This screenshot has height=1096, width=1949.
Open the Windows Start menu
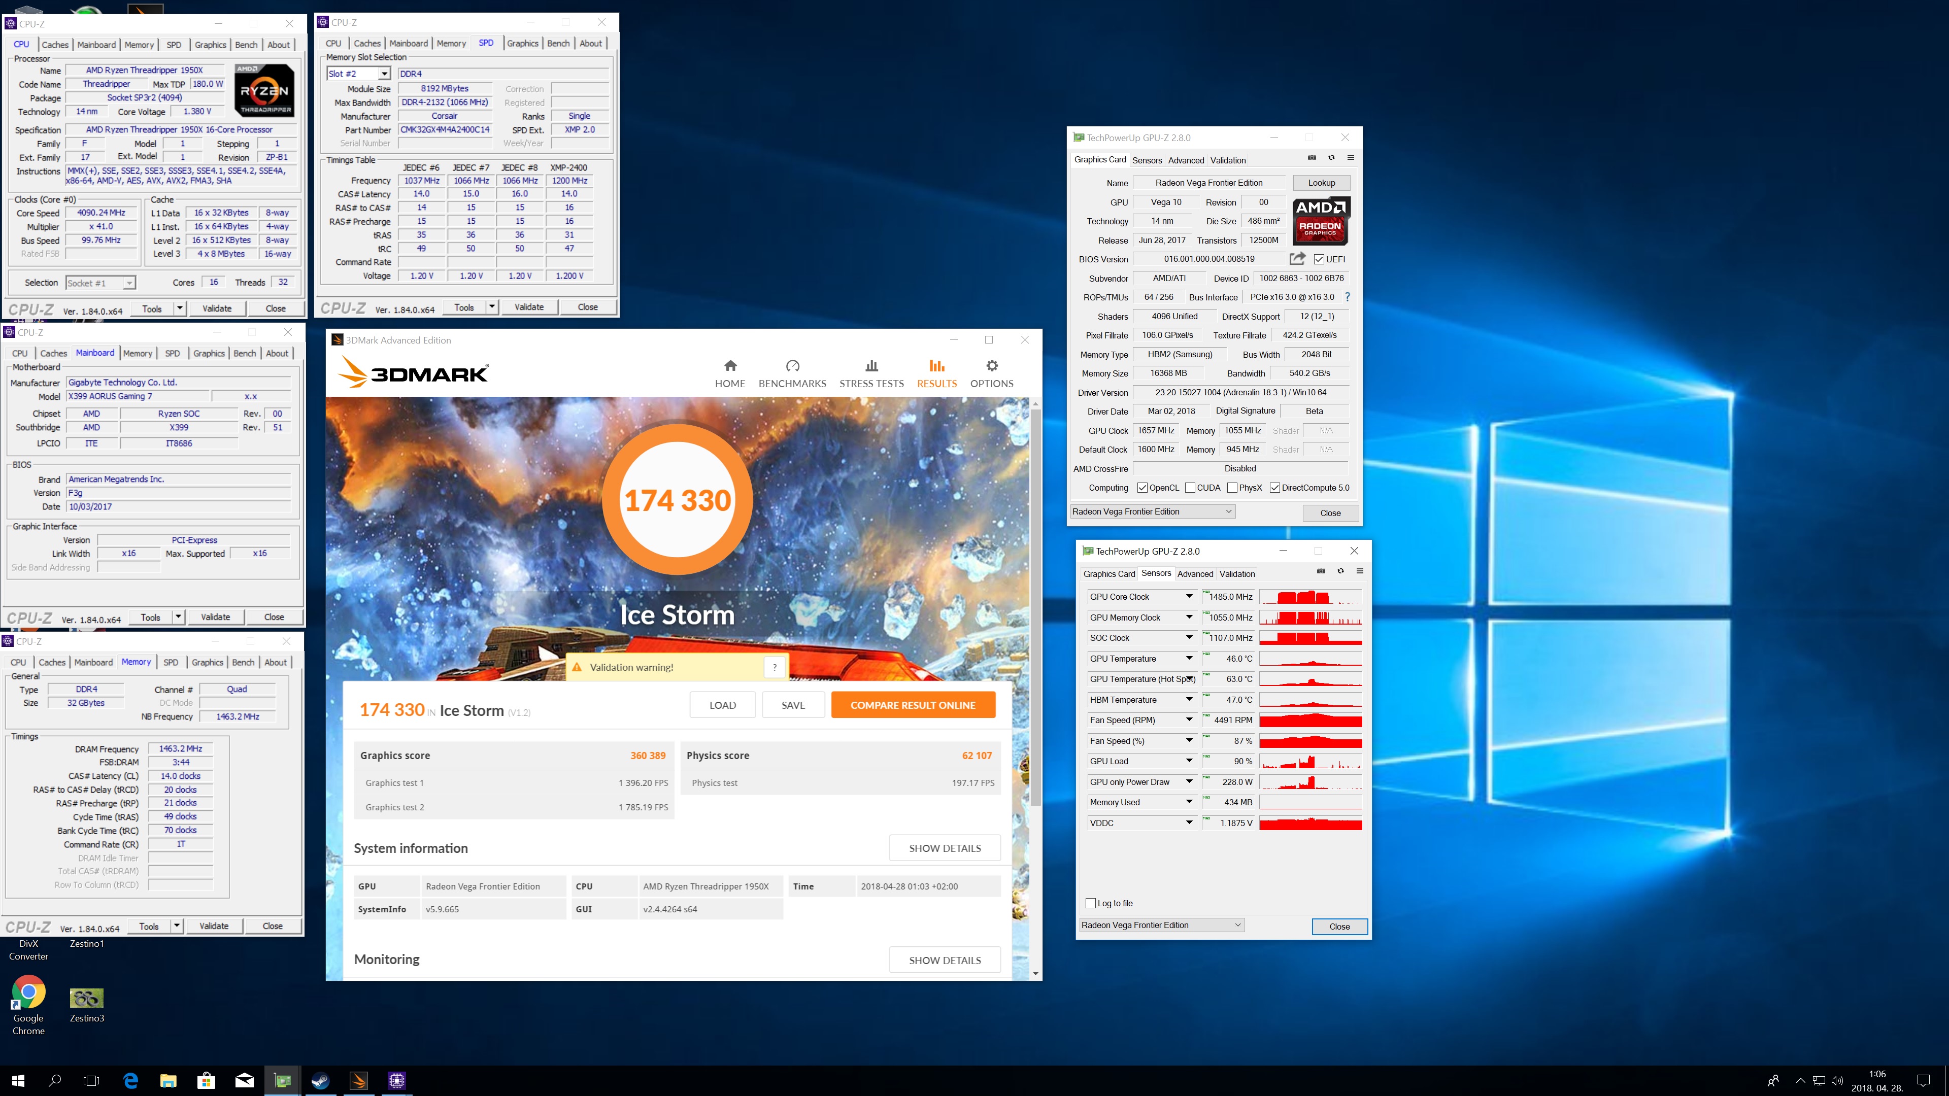click(x=18, y=1081)
